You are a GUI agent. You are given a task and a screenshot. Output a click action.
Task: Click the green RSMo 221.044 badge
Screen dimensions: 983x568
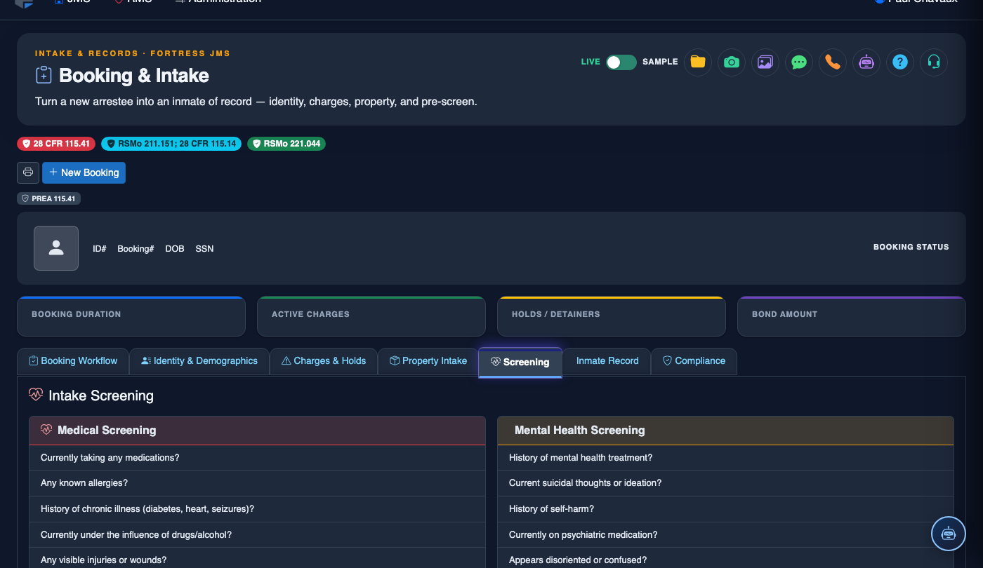coord(286,144)
